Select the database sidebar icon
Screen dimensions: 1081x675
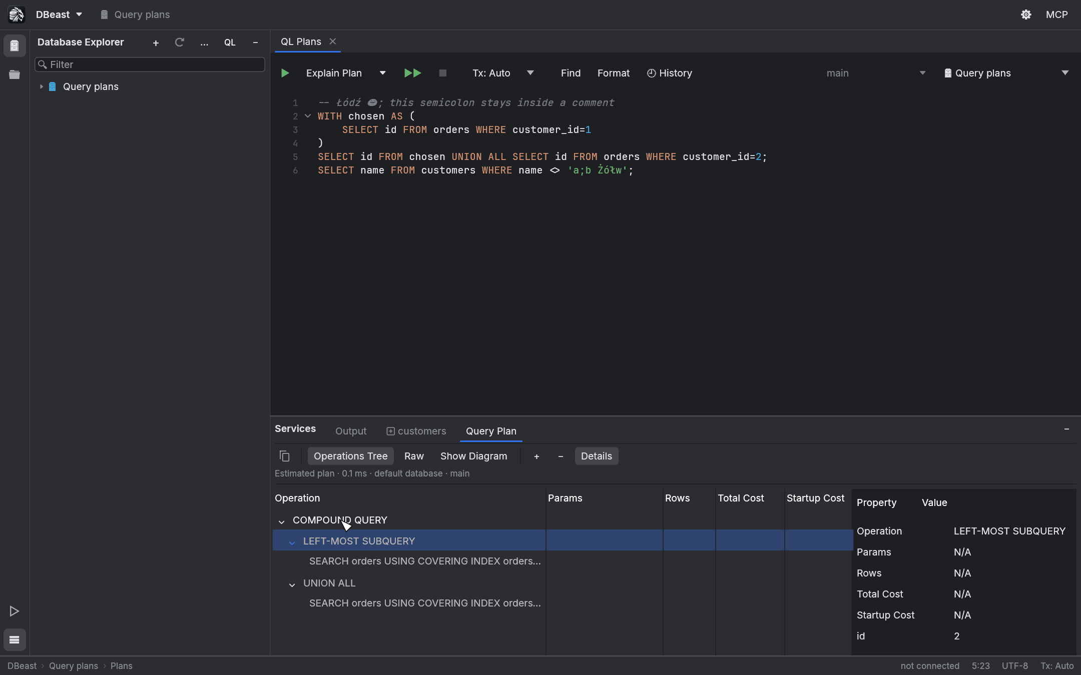(x=15, y=45)
